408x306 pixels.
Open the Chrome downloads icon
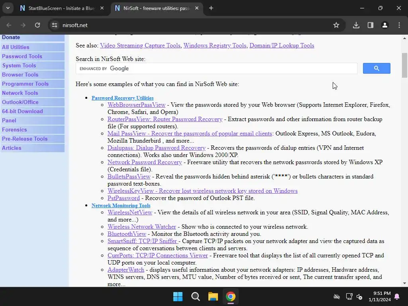(x=356, y=25)
